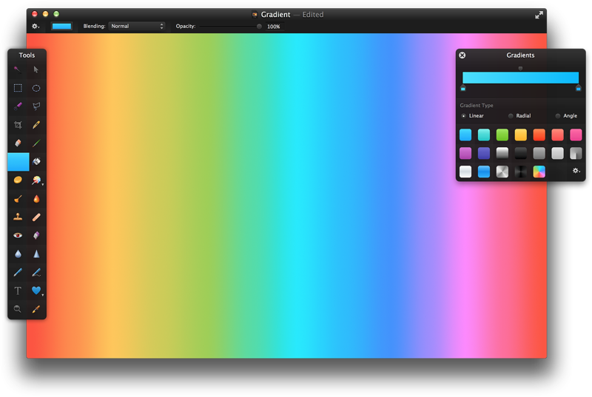Select the green Brush tool
Screen dimensions: 592x397
tap(36, 143)
